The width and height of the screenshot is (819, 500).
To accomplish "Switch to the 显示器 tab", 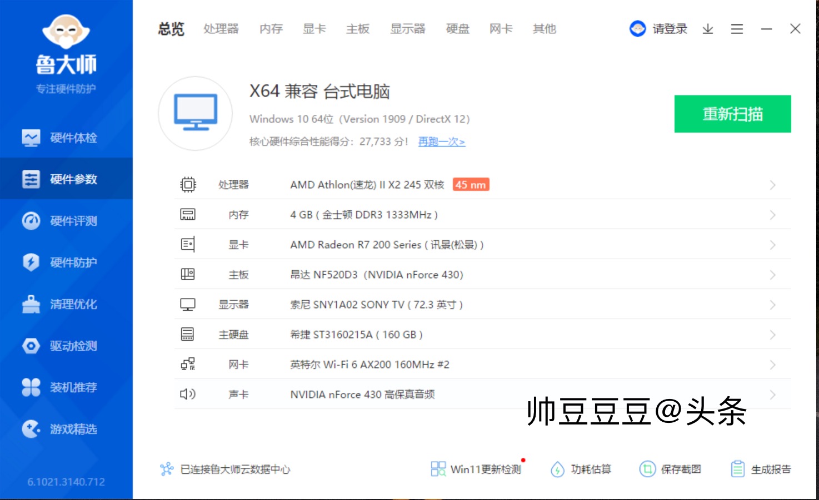I will coord(408,29).
